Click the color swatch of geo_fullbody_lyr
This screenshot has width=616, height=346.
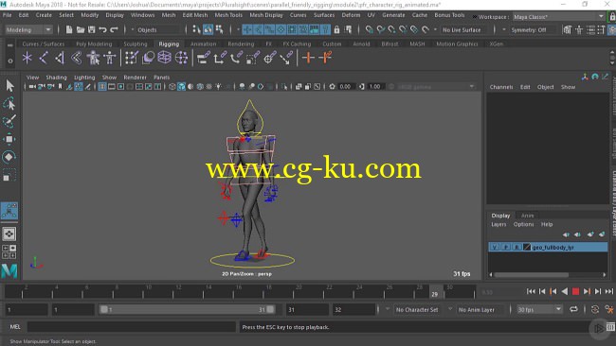527,248
